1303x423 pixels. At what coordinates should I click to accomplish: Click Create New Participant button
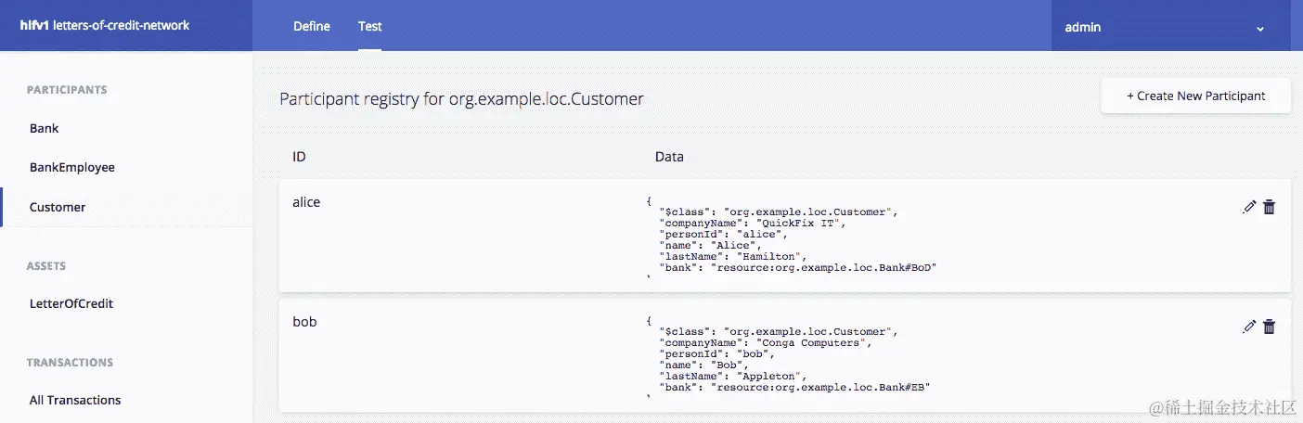point(1195,96)
